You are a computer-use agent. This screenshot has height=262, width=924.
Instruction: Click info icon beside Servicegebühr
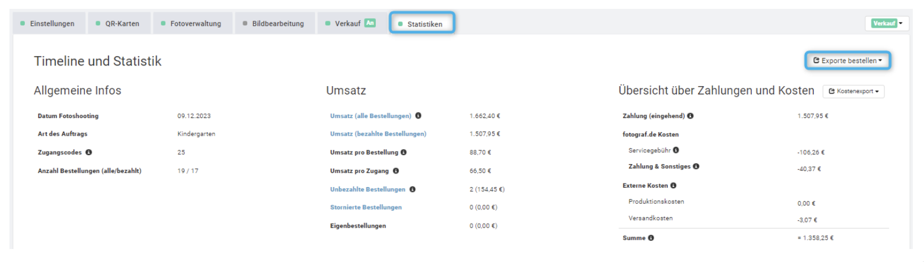(x=676, y=150)
